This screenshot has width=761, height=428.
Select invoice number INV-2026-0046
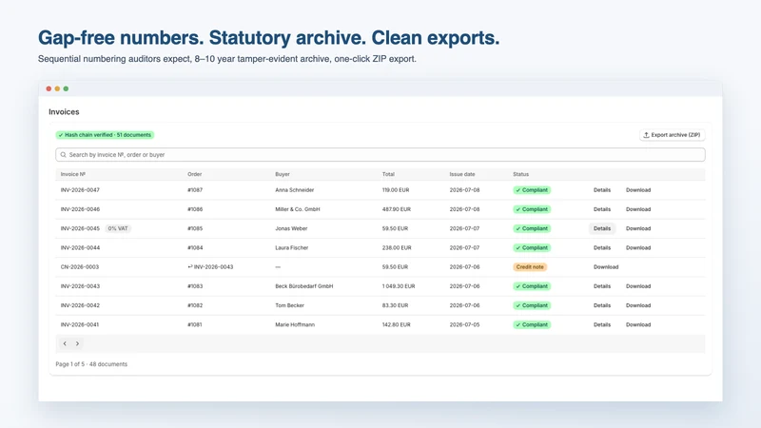80,209
